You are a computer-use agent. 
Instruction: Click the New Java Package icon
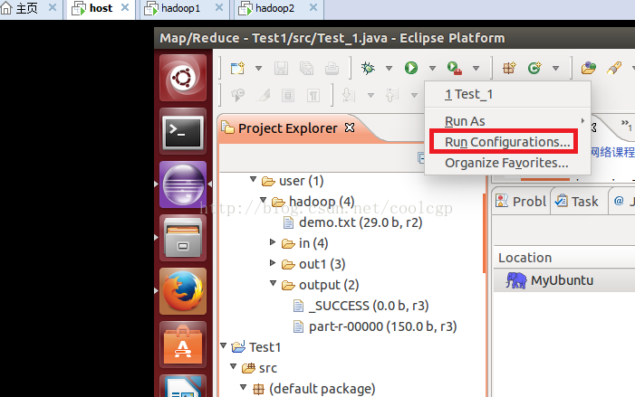(x=509, y=68)
